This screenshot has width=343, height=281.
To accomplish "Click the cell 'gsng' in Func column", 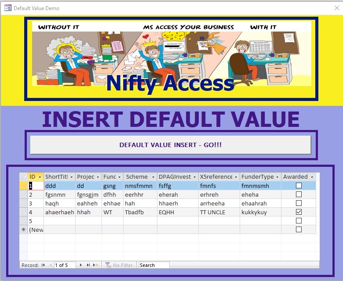I will (113, 186).
